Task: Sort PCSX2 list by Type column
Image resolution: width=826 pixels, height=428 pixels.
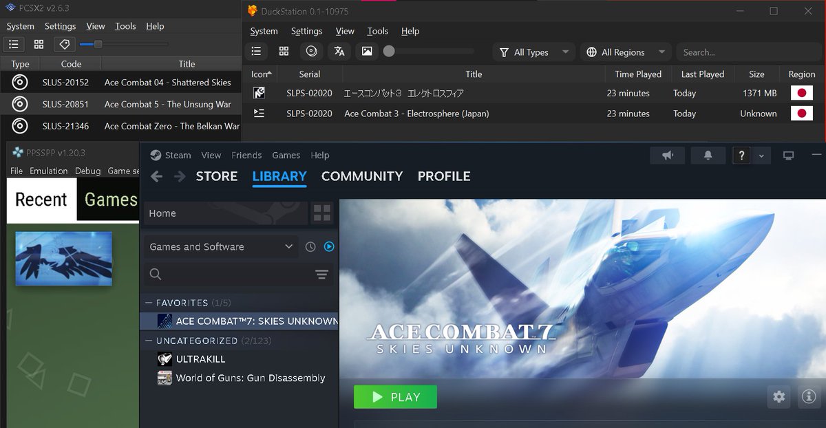Action: tap(21, 64)
